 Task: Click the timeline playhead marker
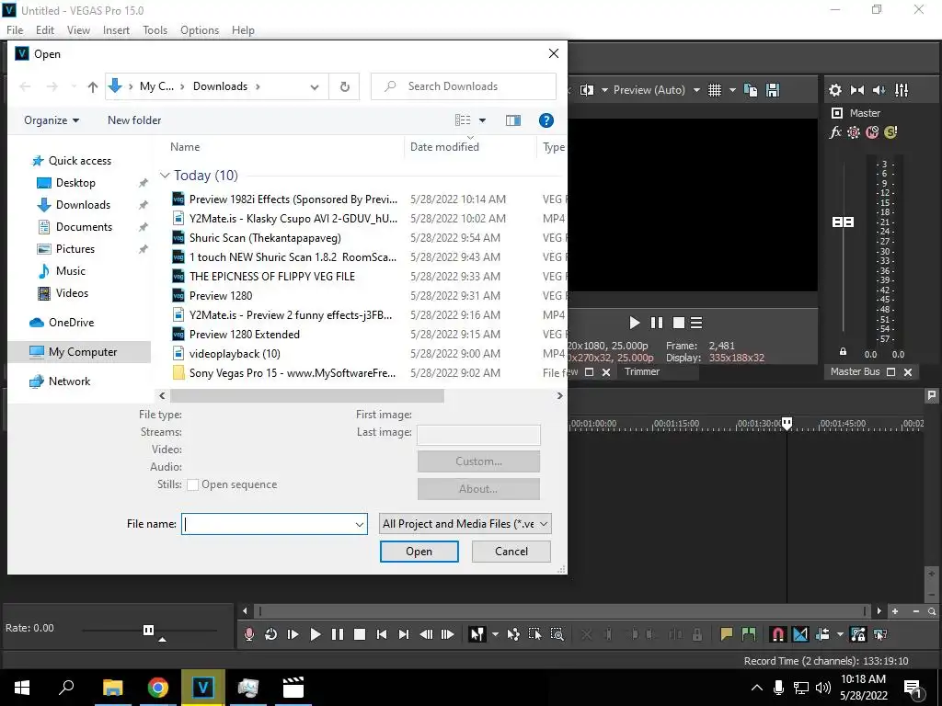click(787, 423)
